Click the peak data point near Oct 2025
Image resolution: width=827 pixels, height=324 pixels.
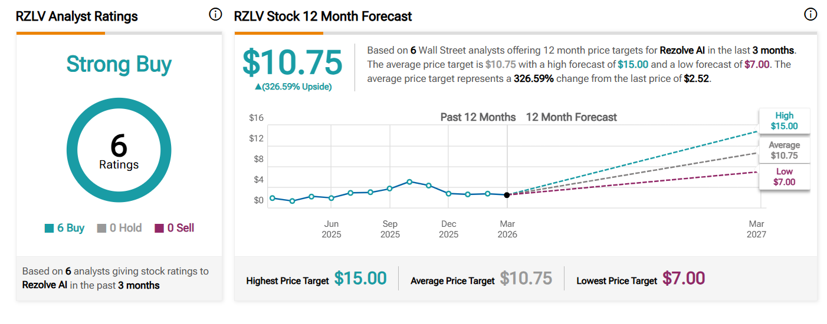pyautogui.click(x=409, y=181)
